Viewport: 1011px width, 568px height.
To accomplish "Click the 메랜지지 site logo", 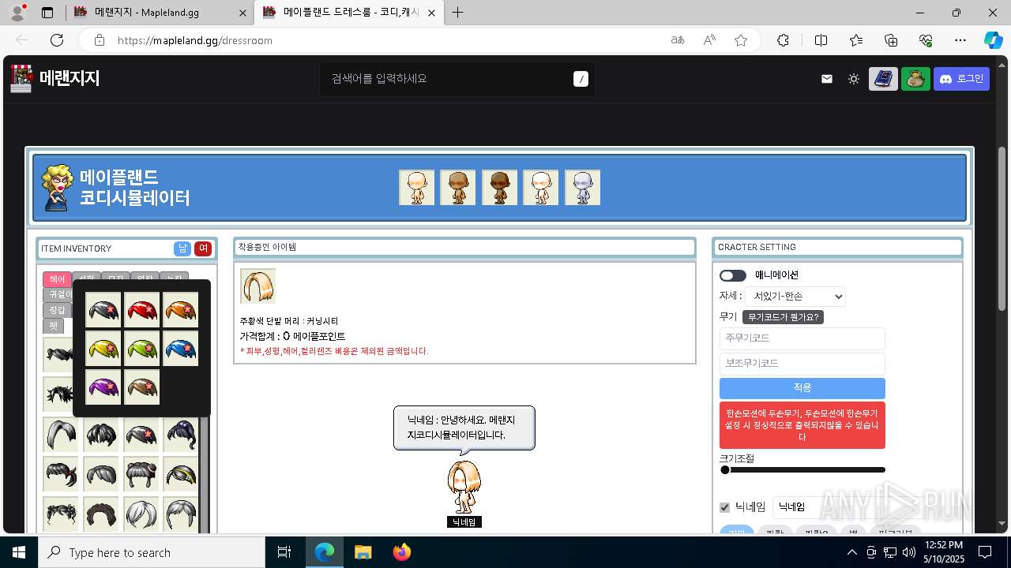I will point(55,78).
